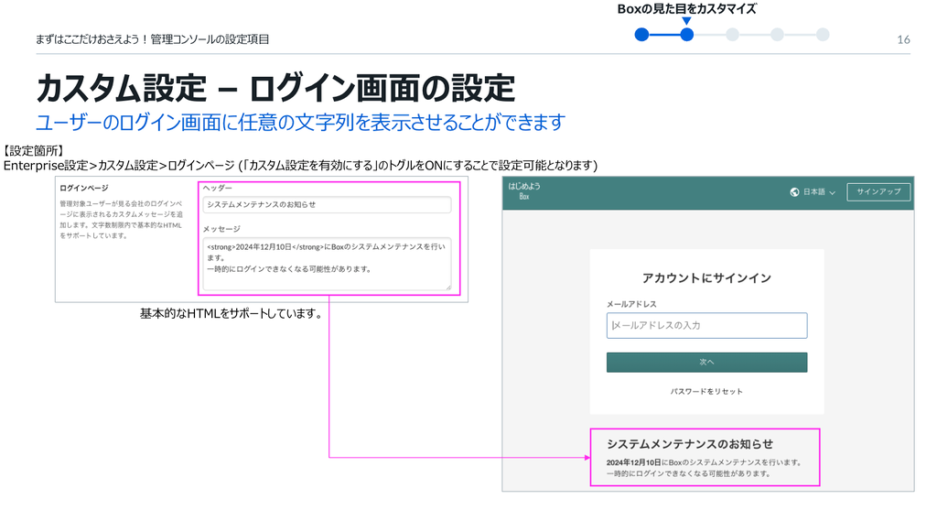Click the ログインページ section label
This screenshot has width=937, height=521.
tap(84, 187)
